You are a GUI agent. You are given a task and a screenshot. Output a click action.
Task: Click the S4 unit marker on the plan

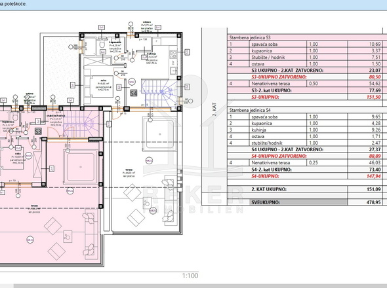[x=134, y=93]
